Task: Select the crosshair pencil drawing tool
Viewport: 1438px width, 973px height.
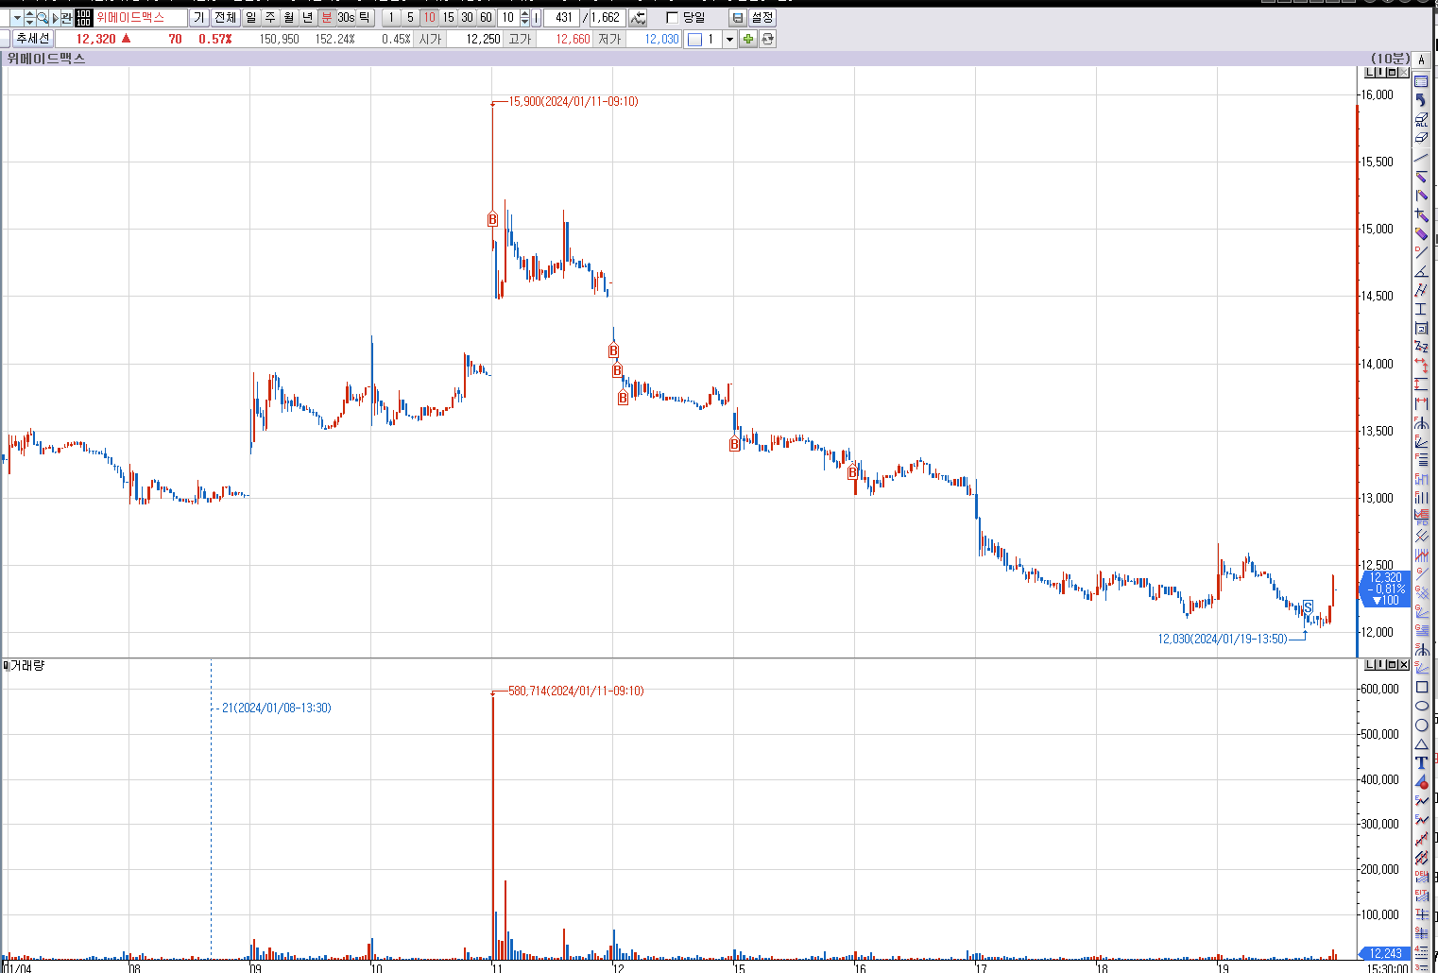Action: coord(1421,215)
